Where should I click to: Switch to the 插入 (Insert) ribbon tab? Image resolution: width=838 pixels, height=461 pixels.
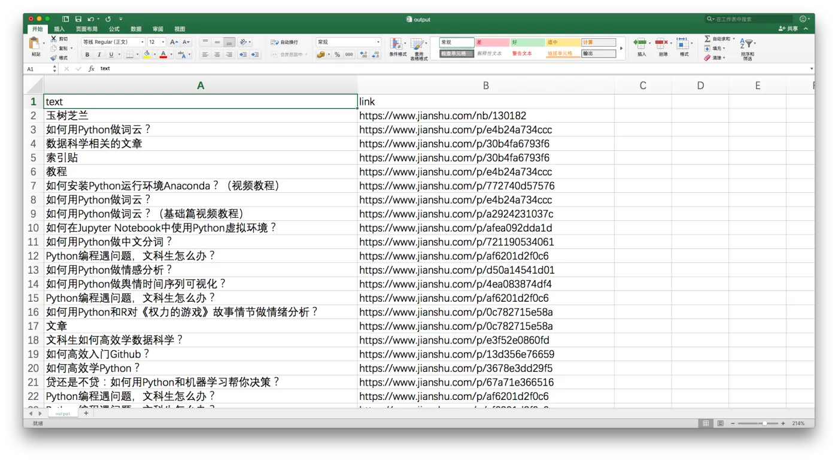[x=59, y=29]
